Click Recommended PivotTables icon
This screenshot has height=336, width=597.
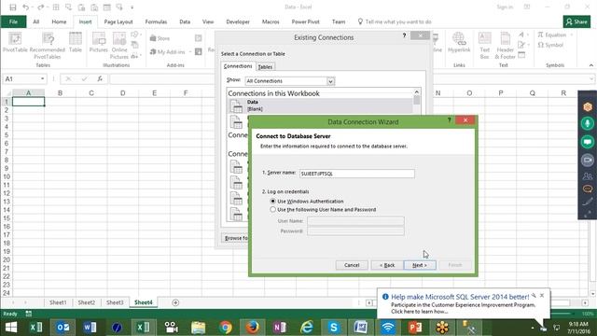[x=48, y=46]
